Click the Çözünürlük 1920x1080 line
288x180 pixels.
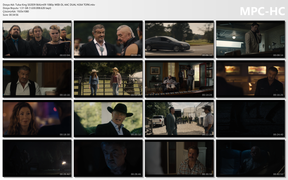[x=16, y=11]
